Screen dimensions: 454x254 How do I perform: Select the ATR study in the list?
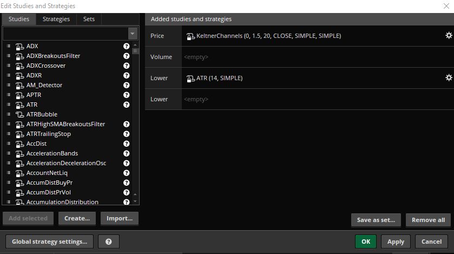pos(32,105)
